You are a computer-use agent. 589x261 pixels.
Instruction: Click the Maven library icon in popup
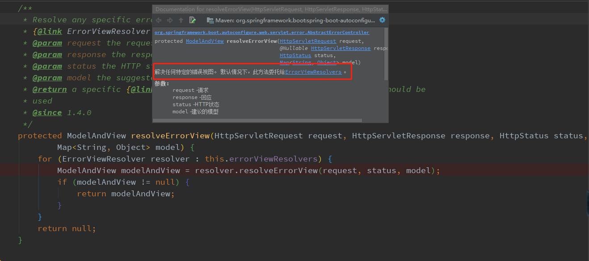(x=210, y=20)
